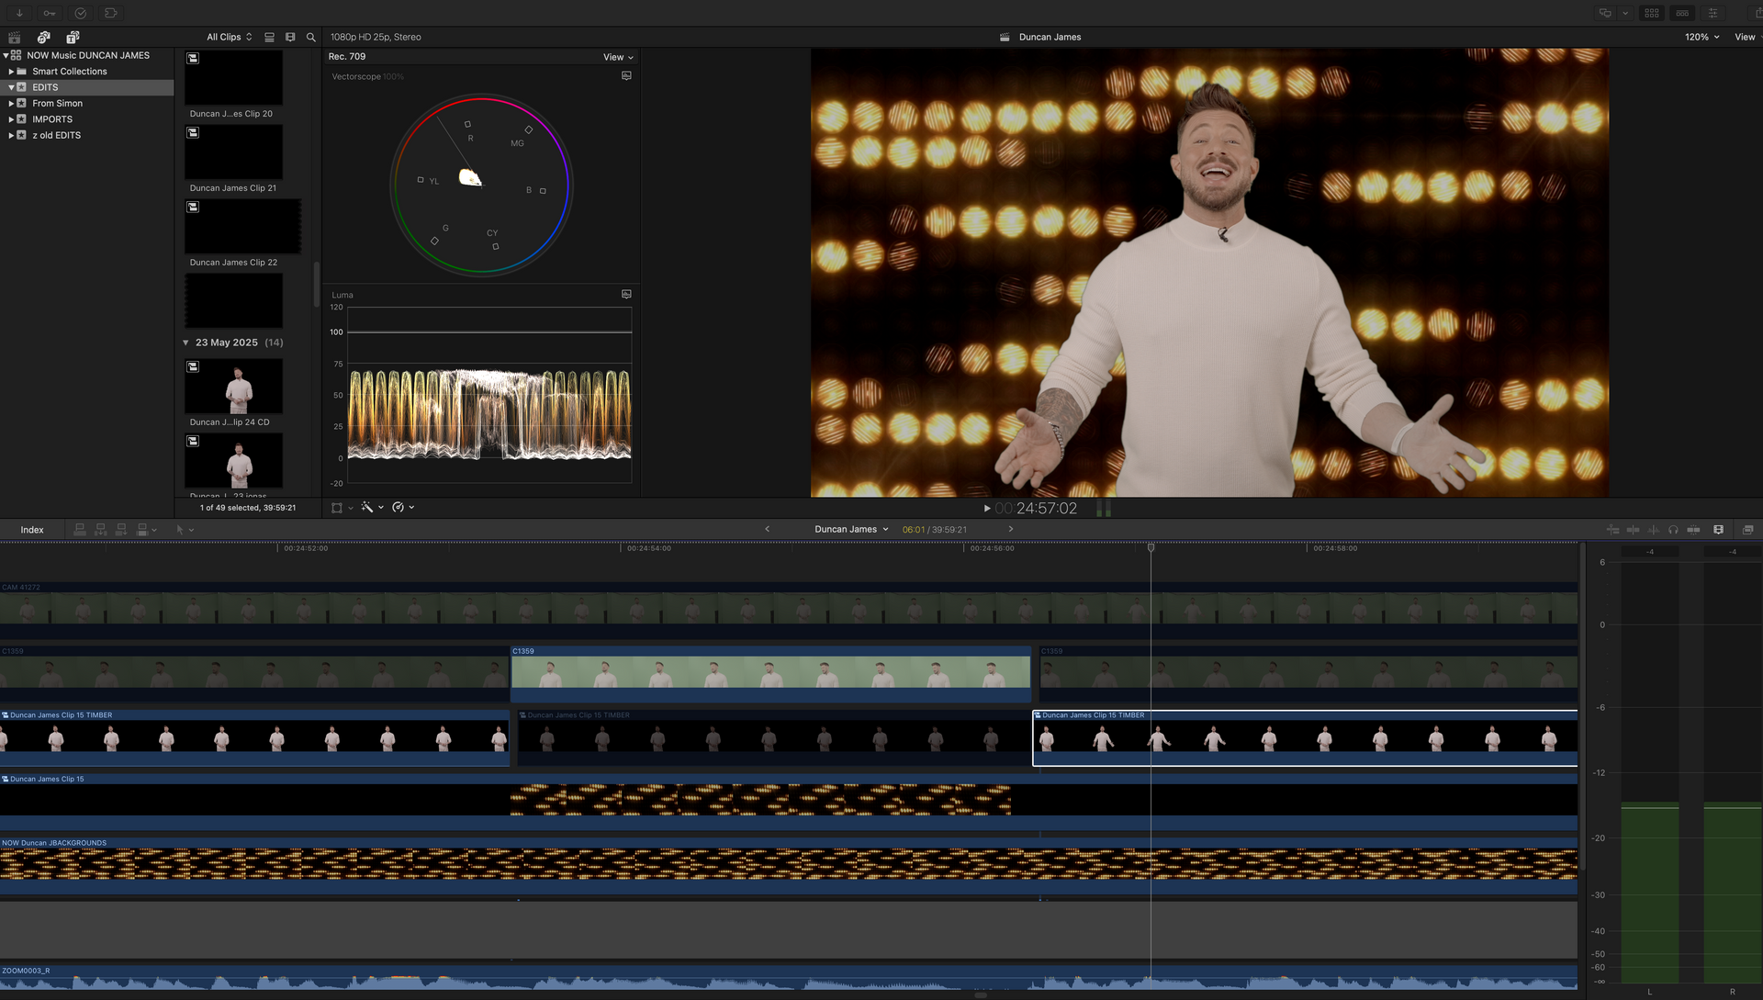1763x1000 pixels.
Task: Show the Titles and Generators sidebar
Action: pyautogui.click(x=73, y=37)
